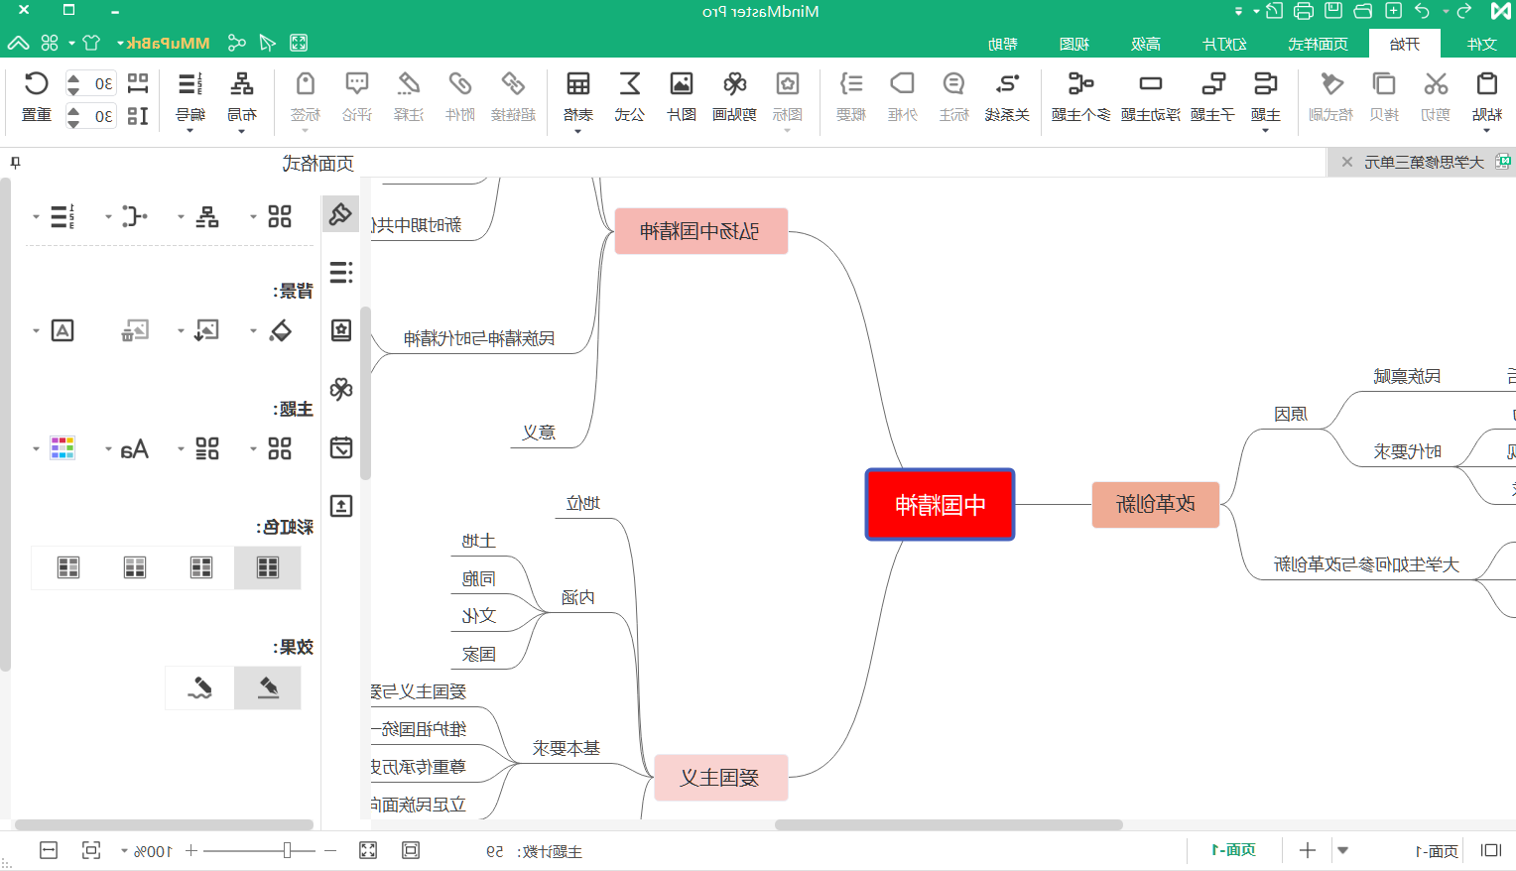Open the background fill color dropdown

[x=253, y=330]
